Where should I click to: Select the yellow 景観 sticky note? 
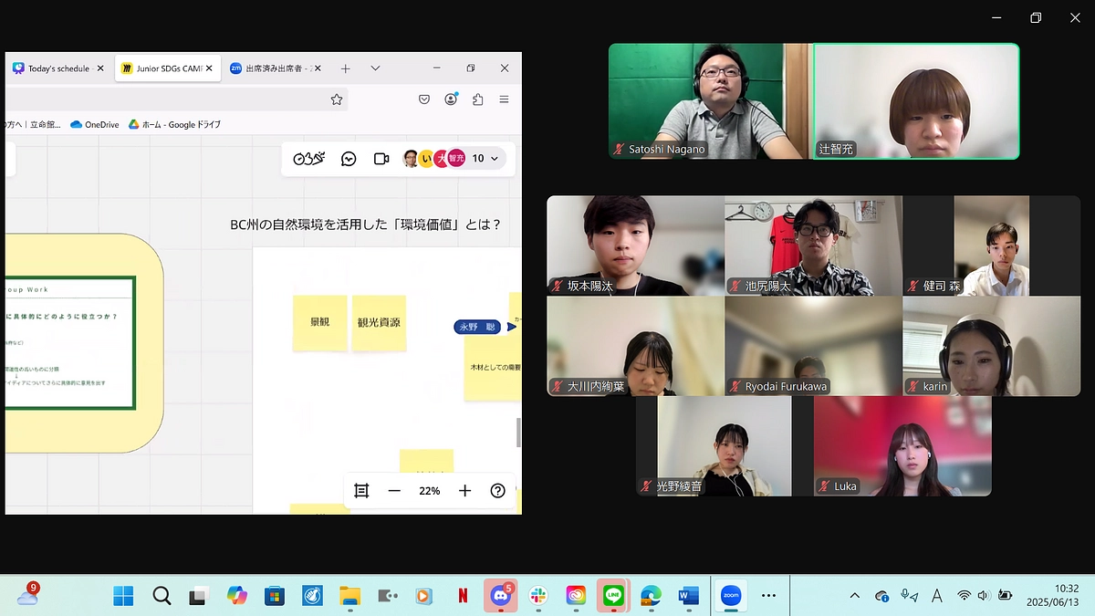click(319, 322)
